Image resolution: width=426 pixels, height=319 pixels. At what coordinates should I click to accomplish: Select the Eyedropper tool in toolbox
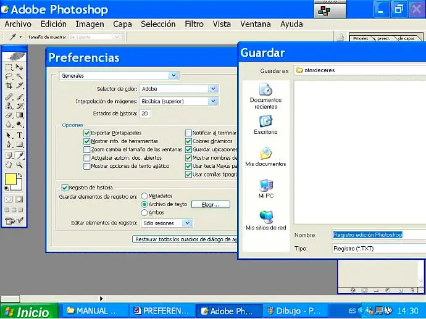pyautogui.click(x=19, y=155)
